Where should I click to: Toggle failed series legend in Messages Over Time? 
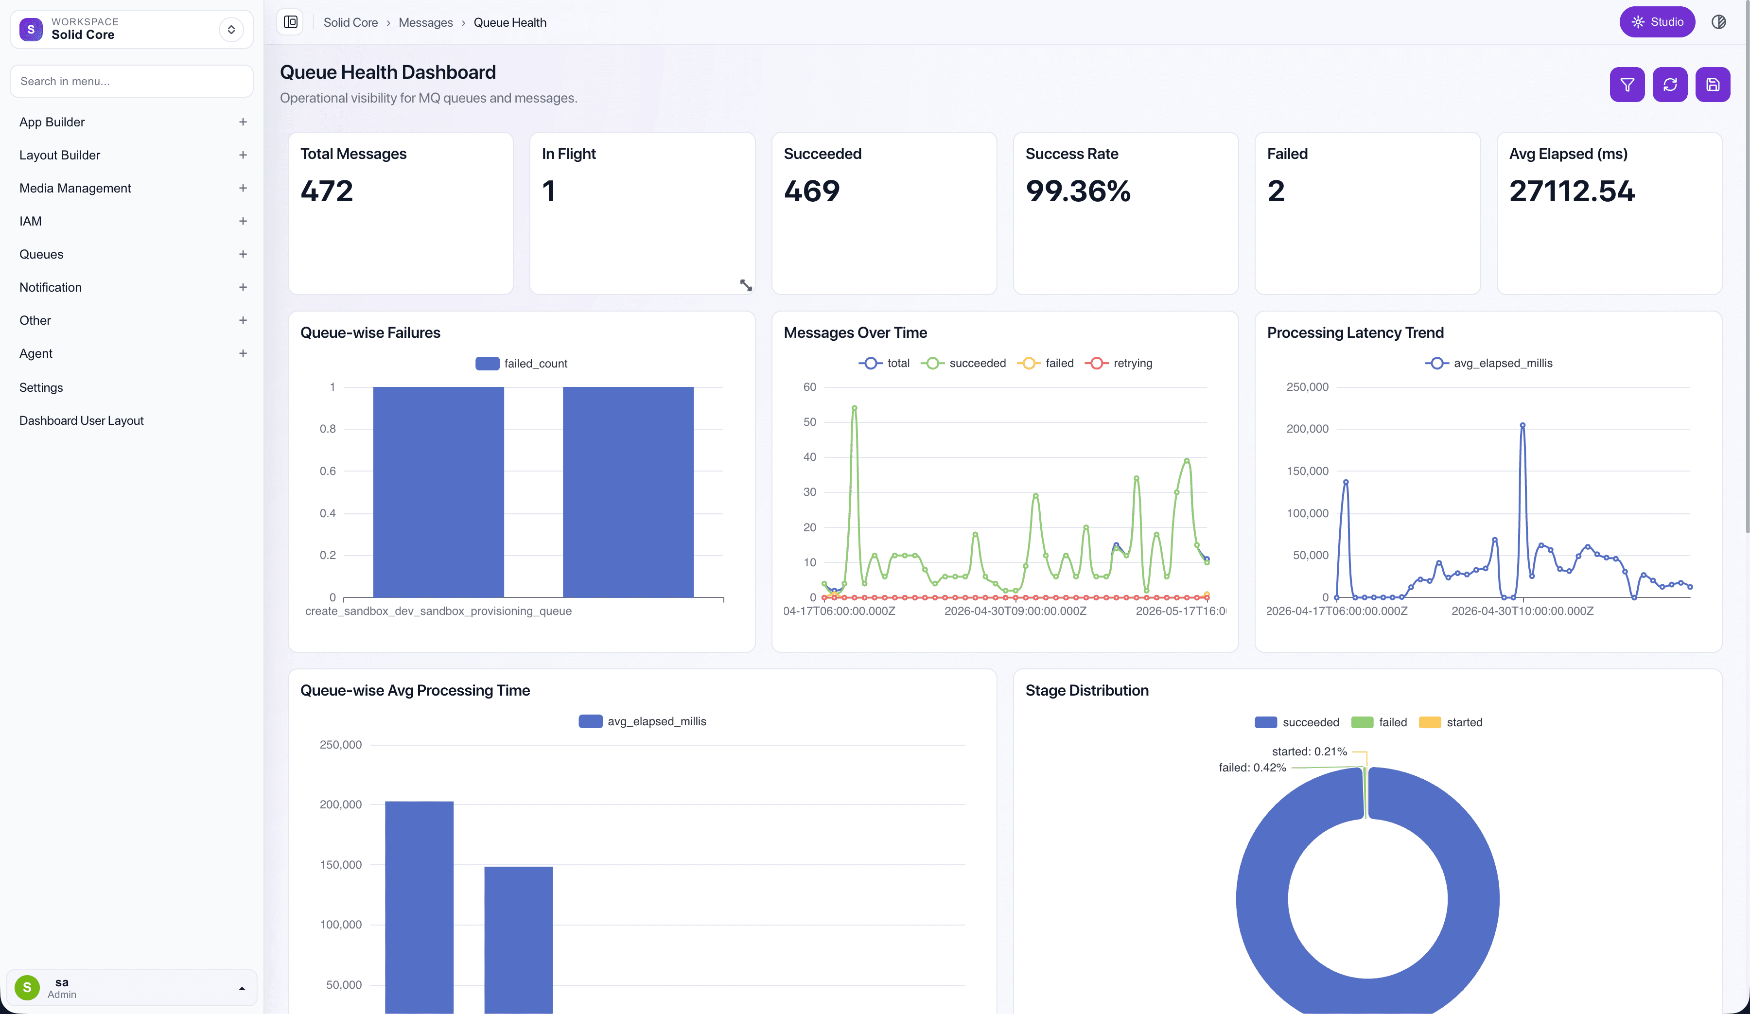pos(1045,363)
